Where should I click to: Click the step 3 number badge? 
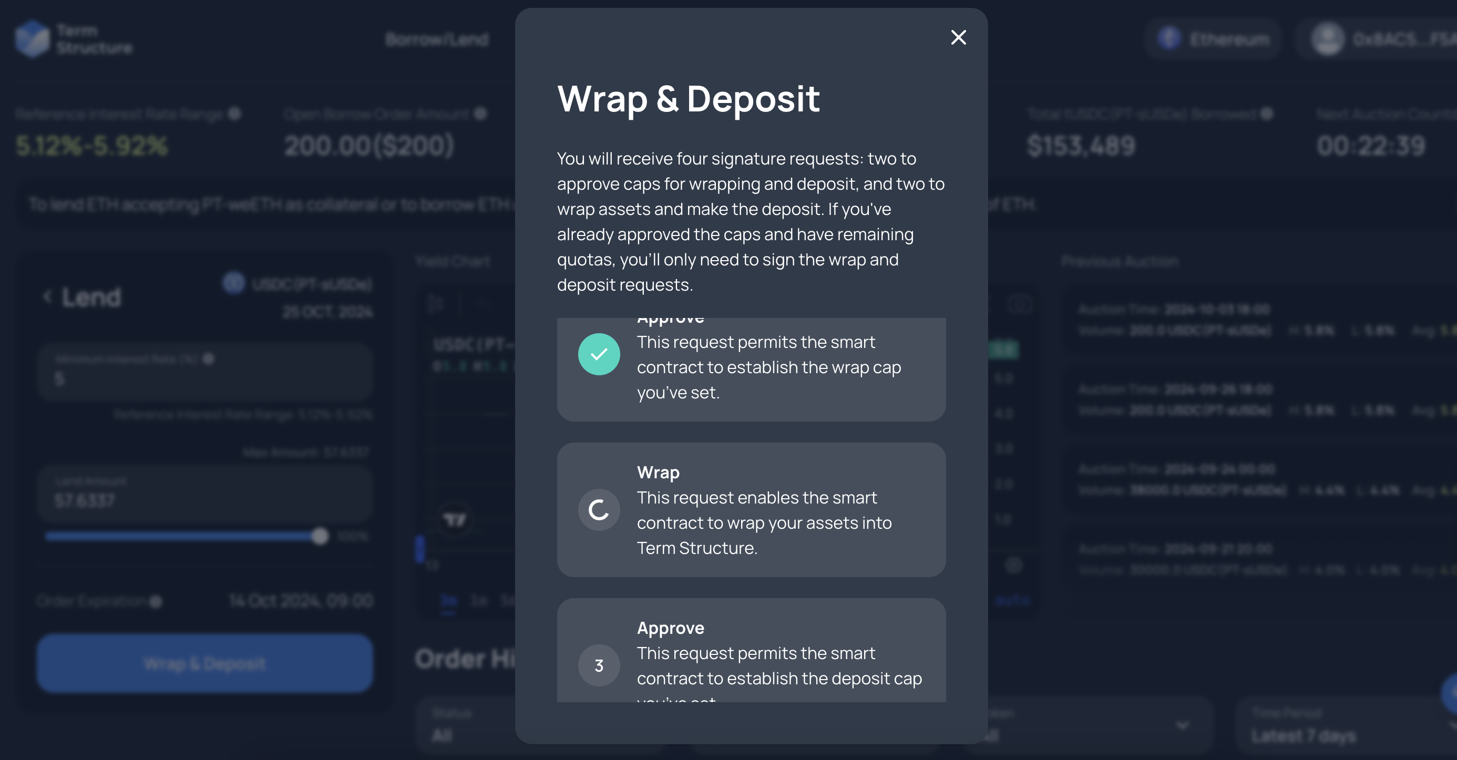(598, 665)
